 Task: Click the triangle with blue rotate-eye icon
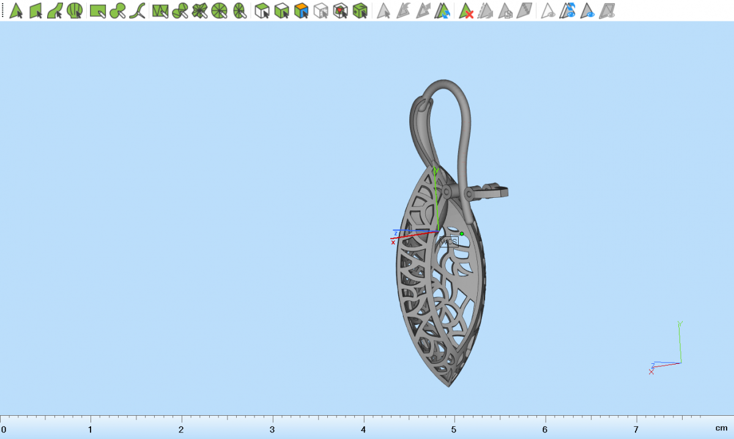coord(569,10)
